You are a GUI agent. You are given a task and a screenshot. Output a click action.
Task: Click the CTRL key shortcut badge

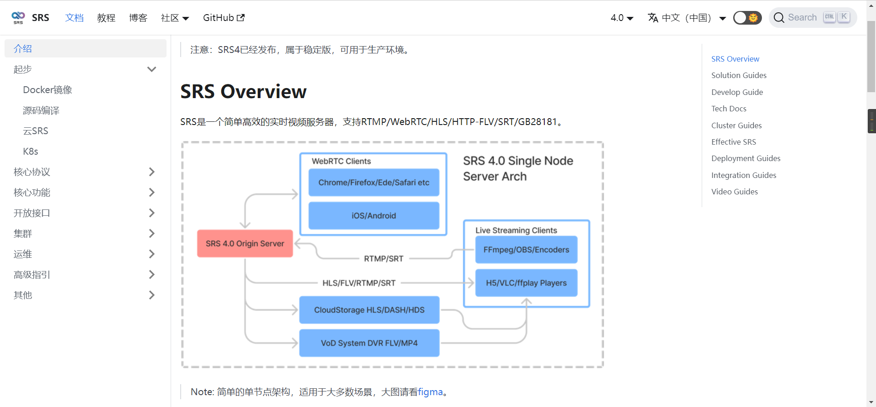coord(829,17)
